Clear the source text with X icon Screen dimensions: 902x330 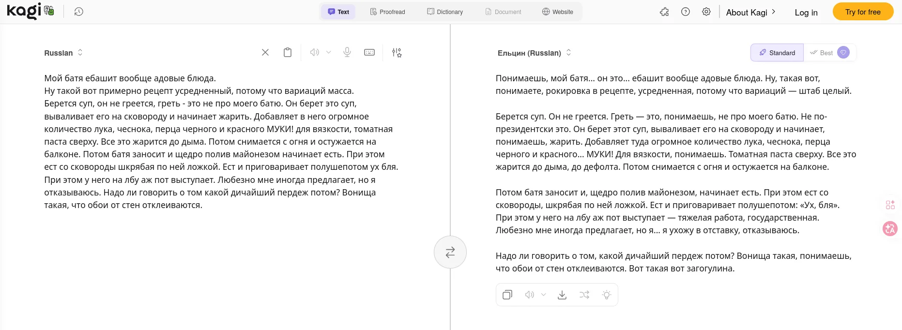click(x=265, y=52)
